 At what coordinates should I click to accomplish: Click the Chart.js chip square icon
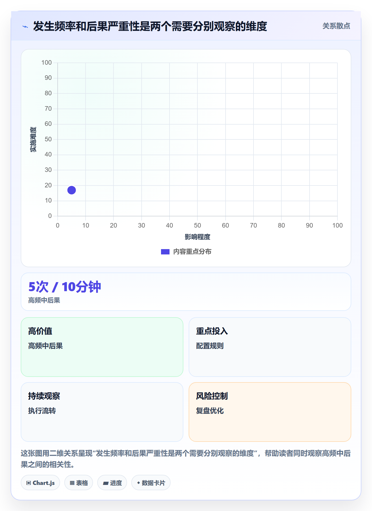29,483
